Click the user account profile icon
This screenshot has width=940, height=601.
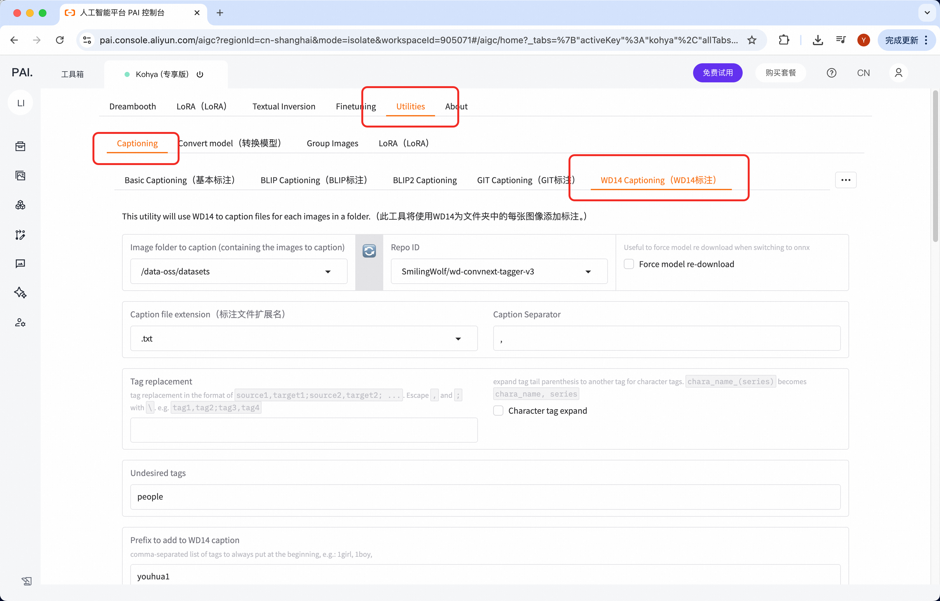[898, 73]
